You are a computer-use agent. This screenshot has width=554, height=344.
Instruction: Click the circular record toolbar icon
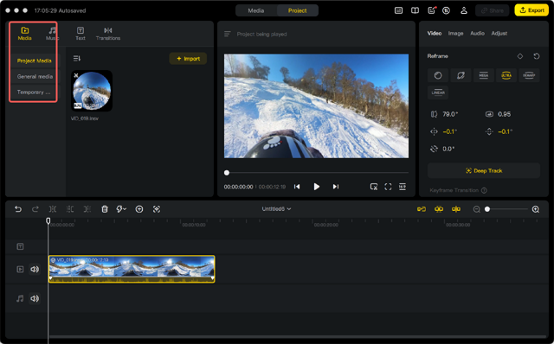[x=139, y=209]
